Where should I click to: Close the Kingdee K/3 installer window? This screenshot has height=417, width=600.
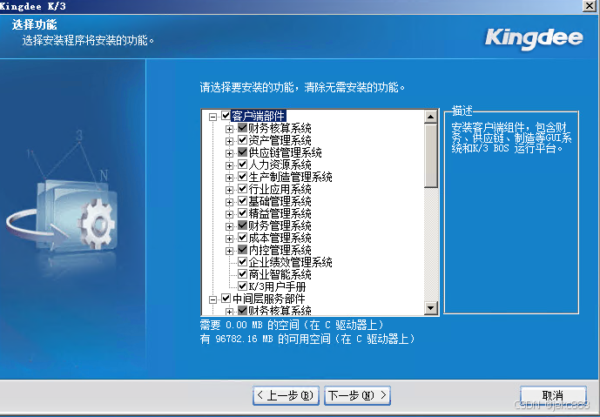(x=590, y=6)
